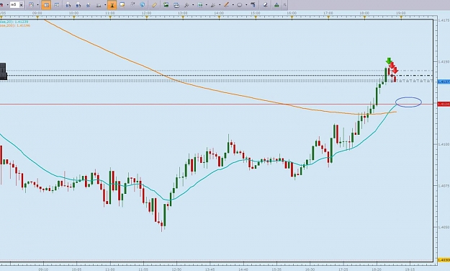
Task: Click the blue 1.4137 price label
Action: point(444,82)
